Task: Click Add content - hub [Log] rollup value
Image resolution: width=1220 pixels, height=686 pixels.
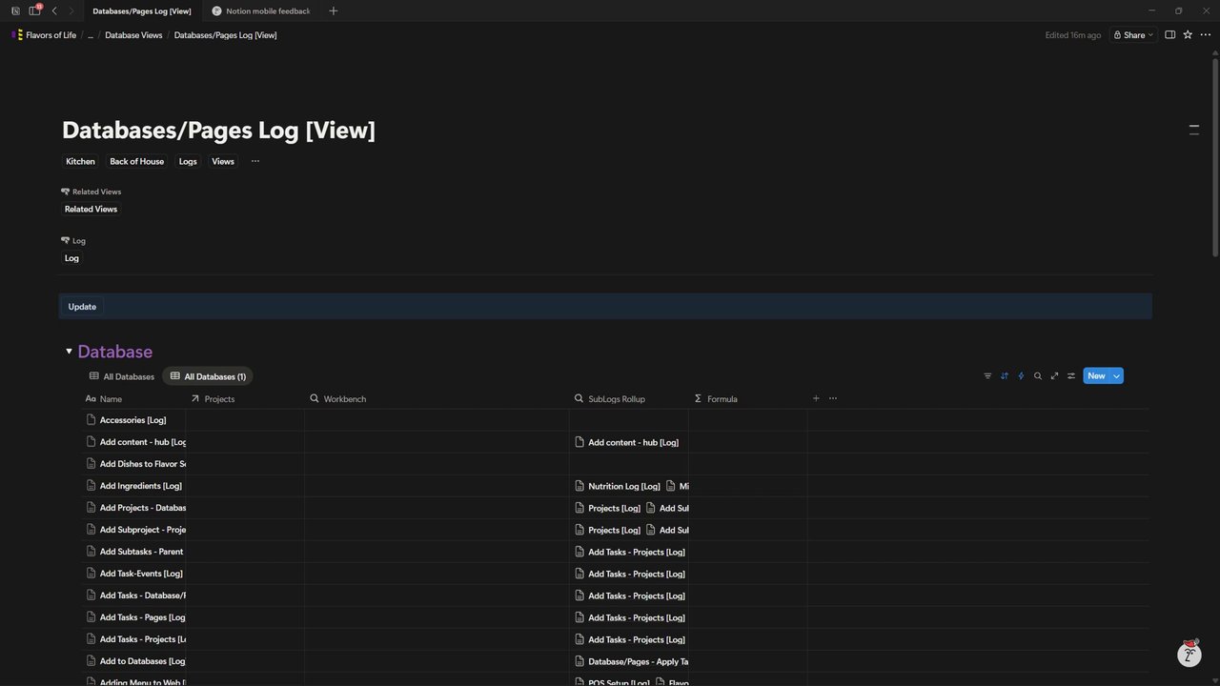Action: click(x=627, y=442)
